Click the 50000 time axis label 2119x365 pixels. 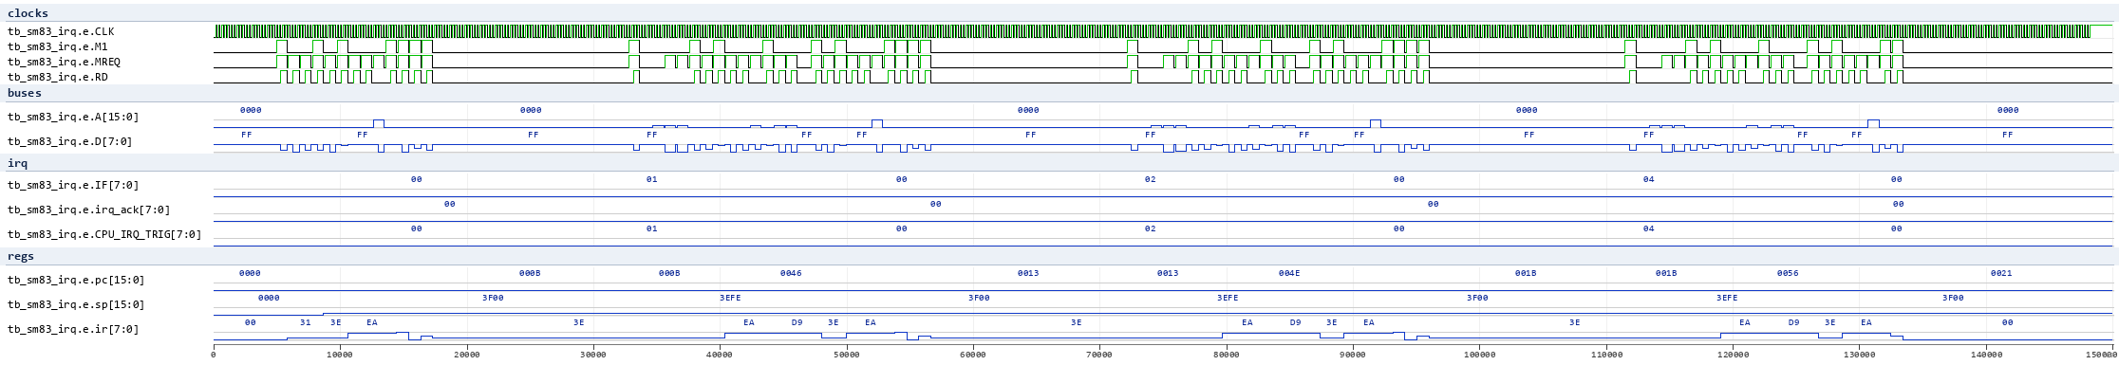(x=847, y=356)
